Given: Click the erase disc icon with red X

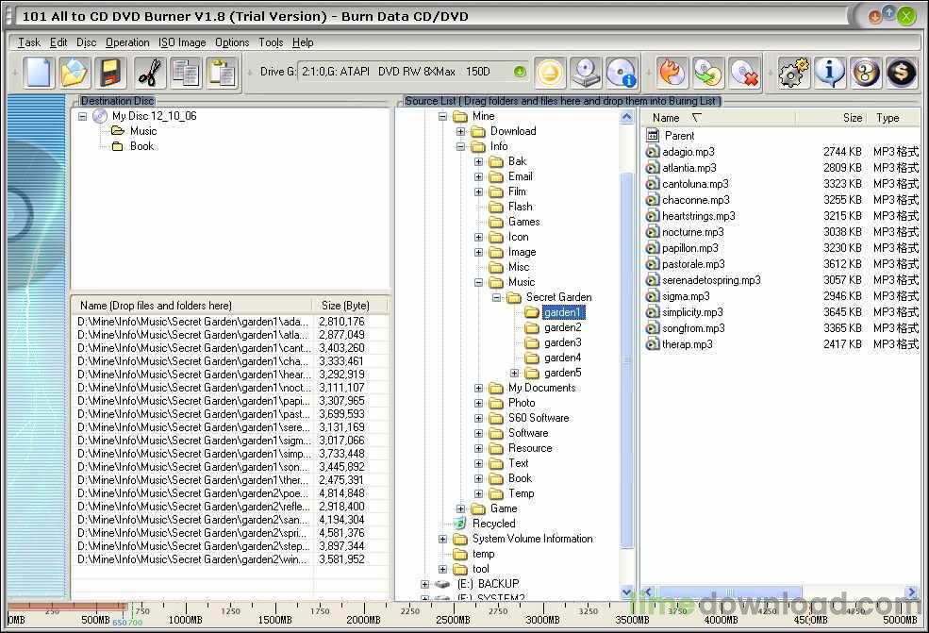Looking at the screenshot, I should point(744,73).
